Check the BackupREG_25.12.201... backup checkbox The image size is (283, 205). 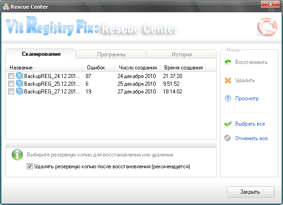pos(11,84)
